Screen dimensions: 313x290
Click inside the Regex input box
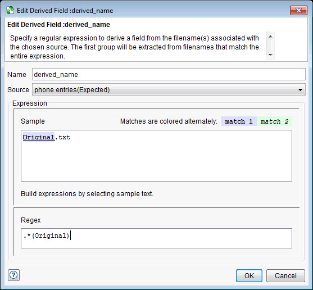coord(156,238)
